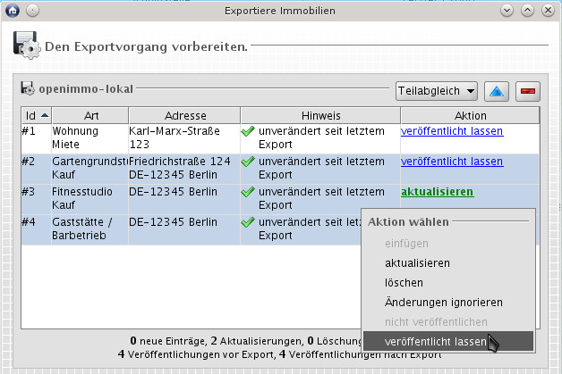
Task: Choose 'löschen' from the action menu
Action: pyautogui.click(x=404, y=283)
